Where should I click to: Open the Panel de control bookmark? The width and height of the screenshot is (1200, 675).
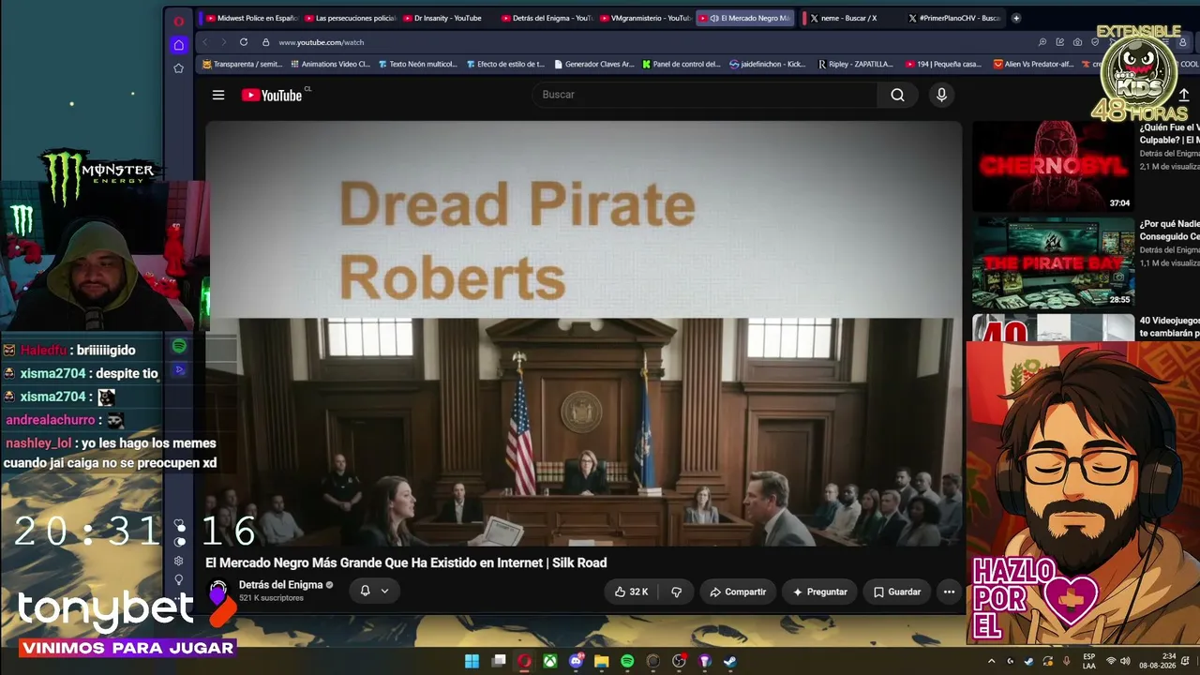(682, 65)
